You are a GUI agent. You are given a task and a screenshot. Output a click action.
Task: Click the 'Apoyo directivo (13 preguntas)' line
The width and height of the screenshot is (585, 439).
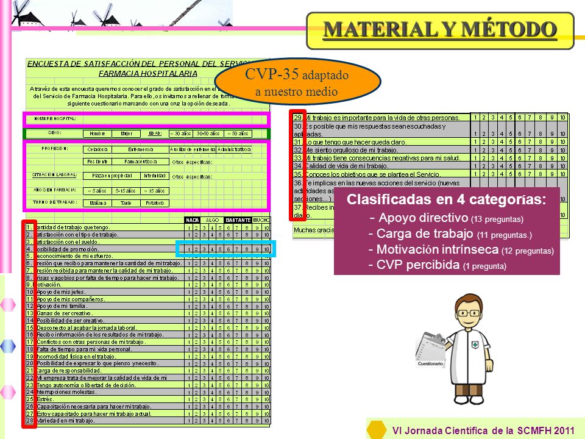coord(447,218)
